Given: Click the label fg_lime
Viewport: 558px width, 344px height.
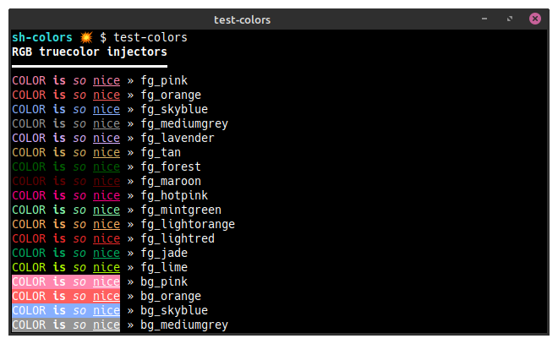Looking at the screenshot, I should click(164, 267).
